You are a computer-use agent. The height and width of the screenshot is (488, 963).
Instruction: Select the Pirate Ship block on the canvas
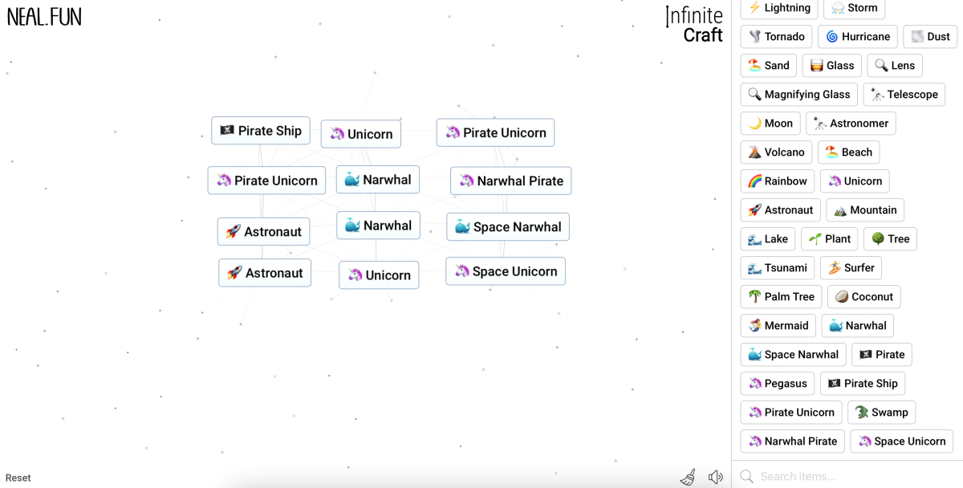(x=260, y=130)
